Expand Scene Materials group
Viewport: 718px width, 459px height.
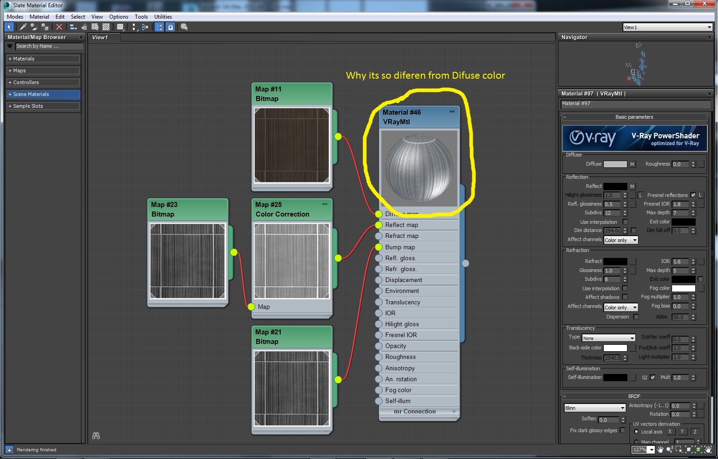tap(43, 94)
